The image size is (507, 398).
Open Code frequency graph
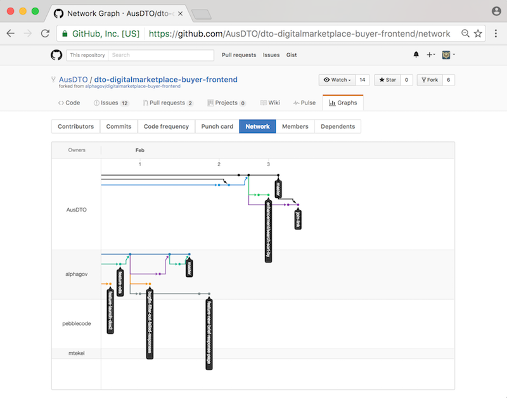pyautogui.click(x=166, y=126)
